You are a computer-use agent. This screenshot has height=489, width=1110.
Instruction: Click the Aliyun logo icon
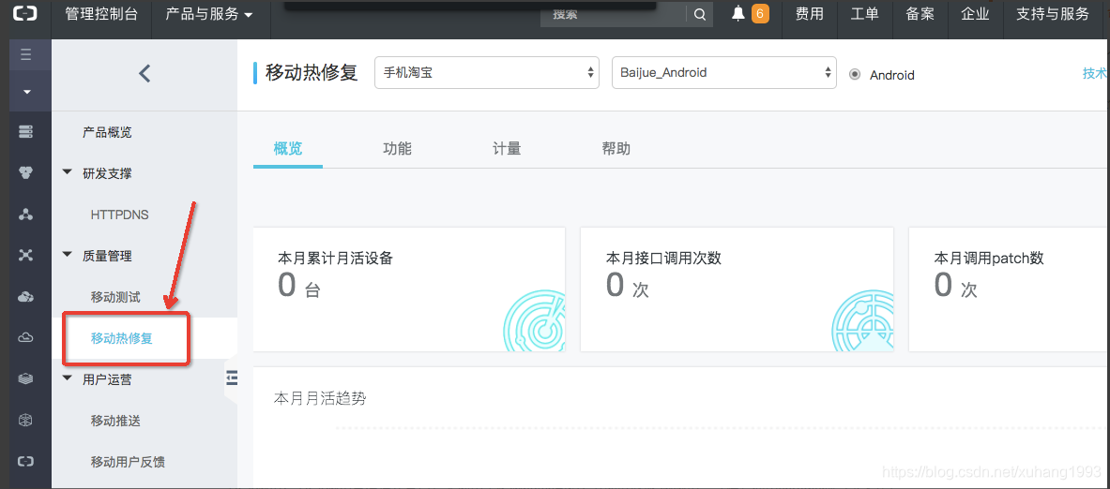(25, 13)
